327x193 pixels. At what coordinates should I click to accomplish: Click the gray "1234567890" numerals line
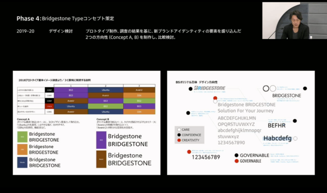[231, 143]
